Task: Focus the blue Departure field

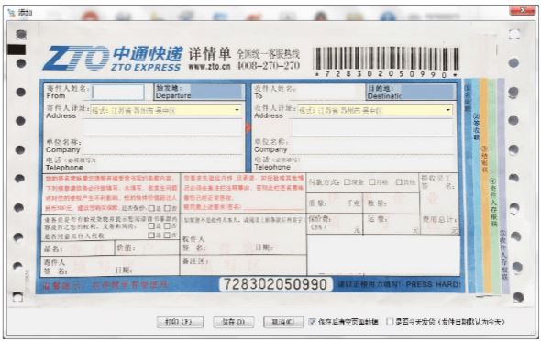Action: pos(217,92)
